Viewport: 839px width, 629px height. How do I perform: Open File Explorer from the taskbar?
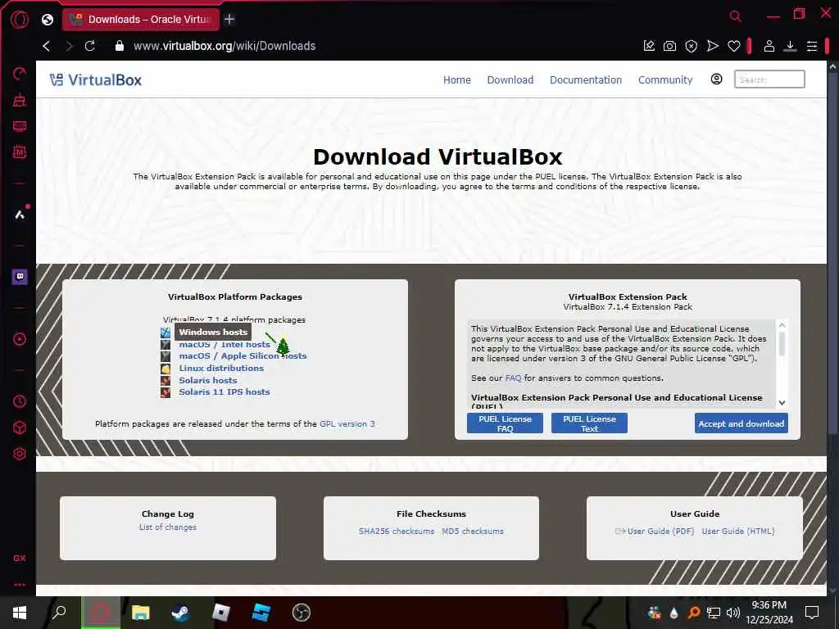(x=140, y=613)
